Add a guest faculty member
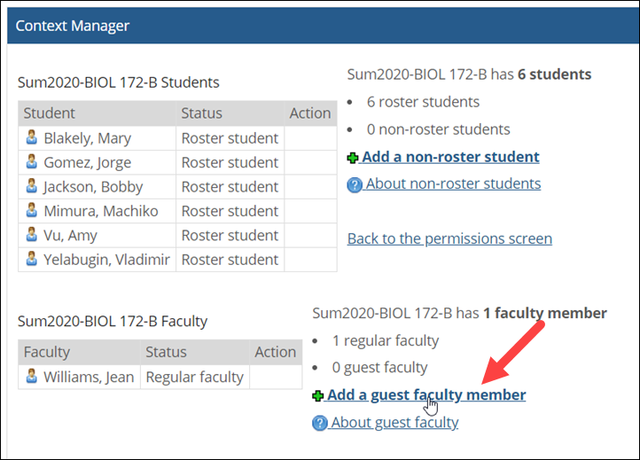640x460 pixels. 426,394
